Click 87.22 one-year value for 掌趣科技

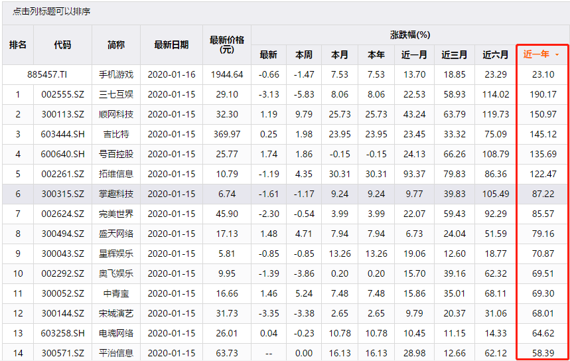tap(543, 194)
